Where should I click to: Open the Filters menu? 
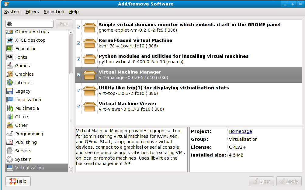(x=32, y=12)
